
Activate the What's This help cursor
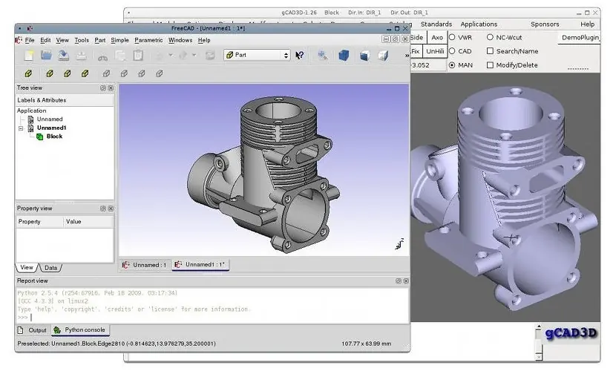tap(299, 56)
